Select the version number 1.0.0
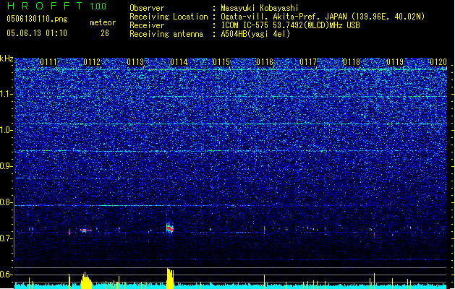 coord(98,6)
